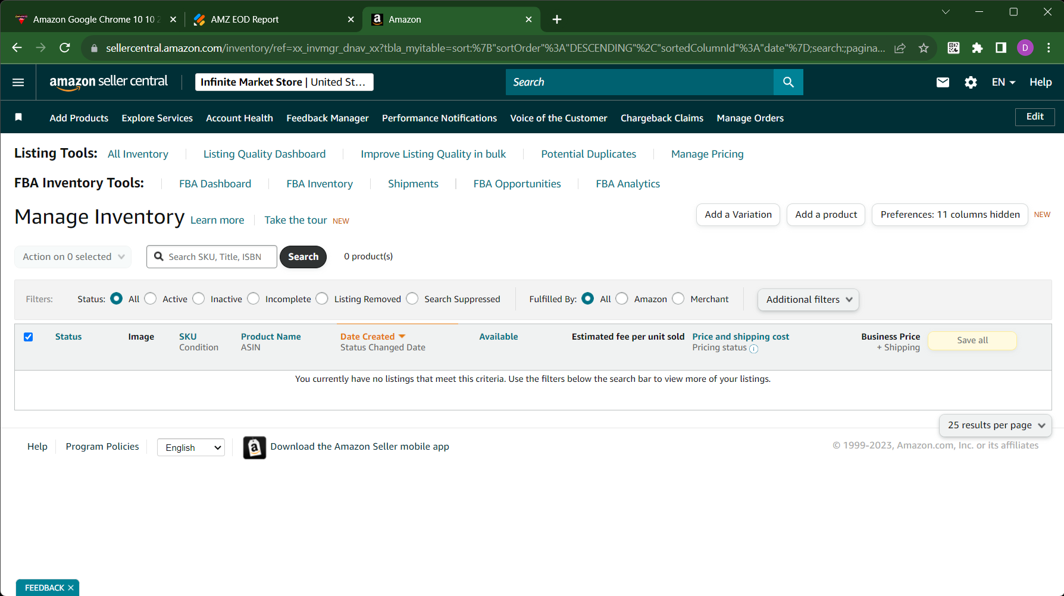Open Potential Duplicates listing tool
The image size is (1064, 596).
click(x=589, y=154)
